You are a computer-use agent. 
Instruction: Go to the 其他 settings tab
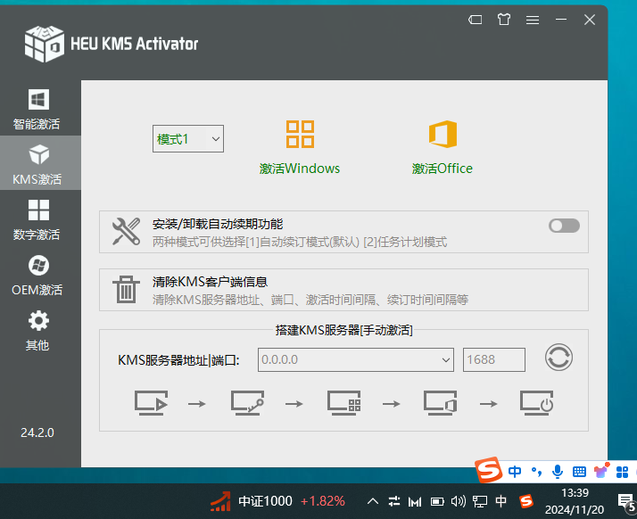(x=37, y=331)
